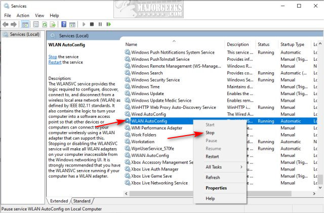Open the Properties toolbar icon

(x=35, y=24)
